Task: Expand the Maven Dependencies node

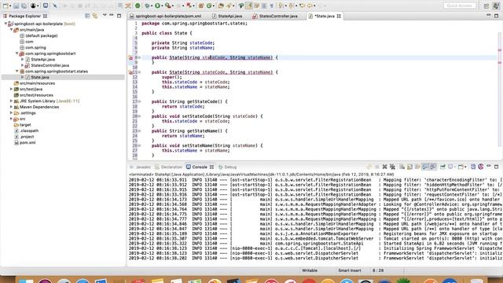Action: pyautogui.click(x=11, y=107)
